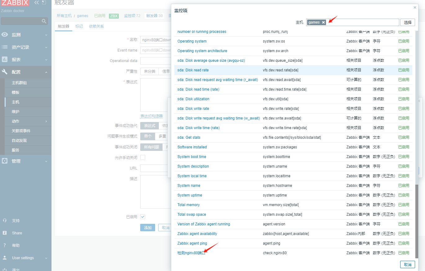Select 所有问题 close option

point(151,147)
